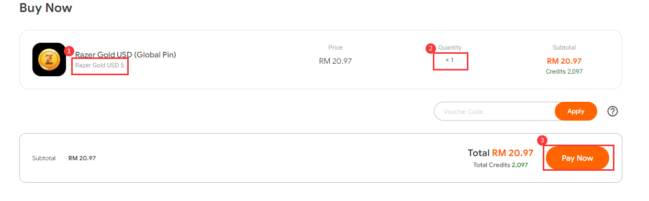
Task: Click the Credits 2,097 text under the subtotal
Action: (x=564, y=72)
